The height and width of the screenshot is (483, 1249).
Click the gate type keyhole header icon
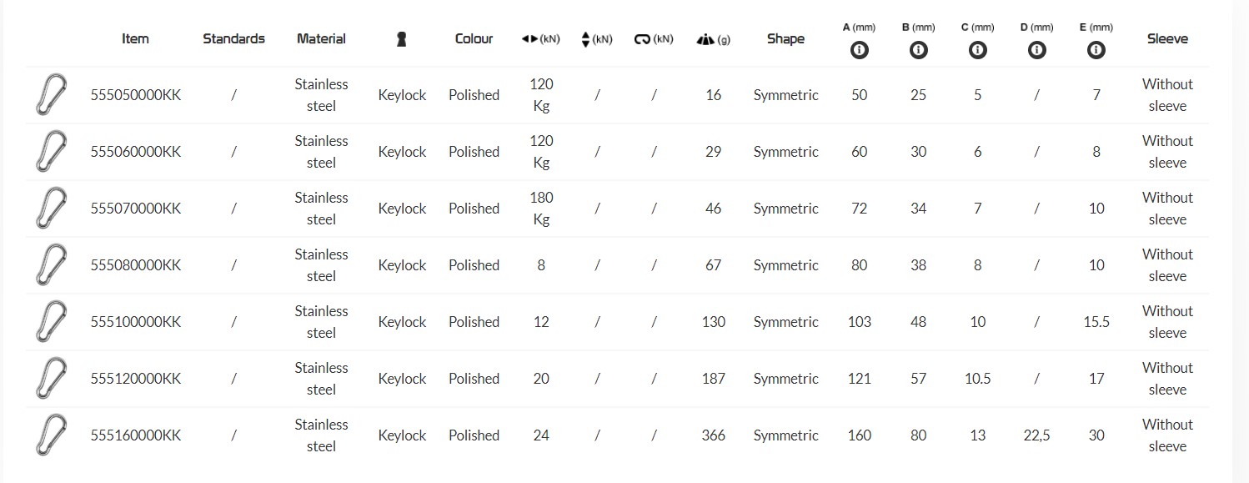tap(401, 39)
